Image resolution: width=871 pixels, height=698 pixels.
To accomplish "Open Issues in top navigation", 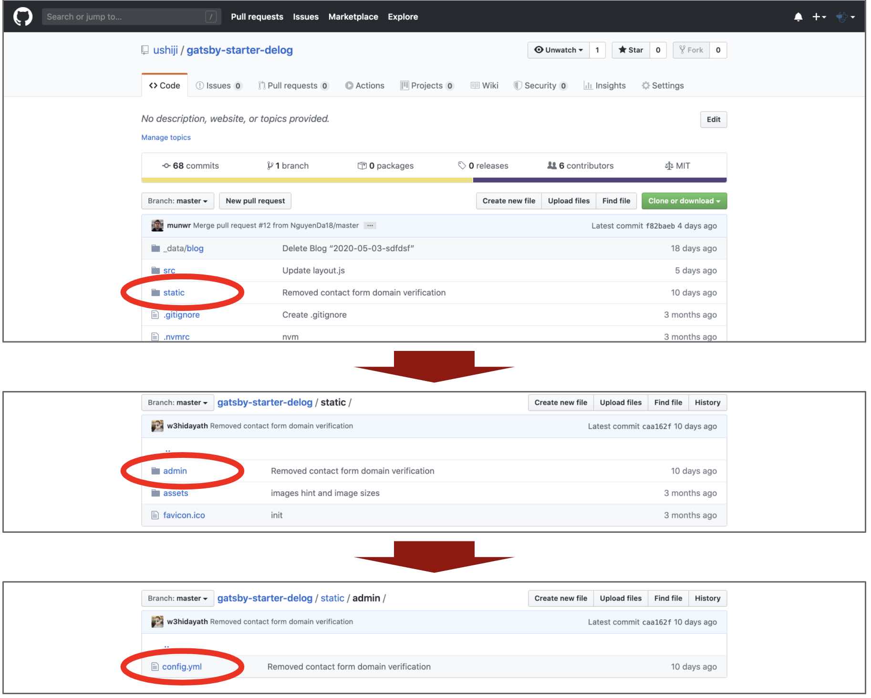I will [305, 17].
